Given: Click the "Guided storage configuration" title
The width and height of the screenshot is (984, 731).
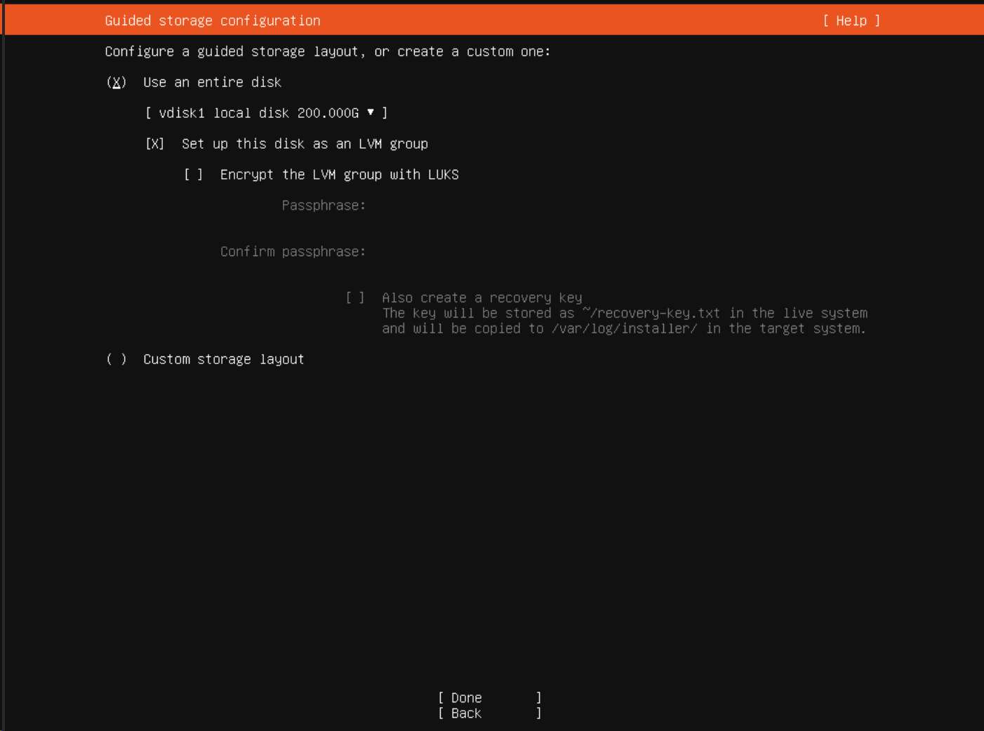Looking at the screenshot, I should click(x=213, y=21).
